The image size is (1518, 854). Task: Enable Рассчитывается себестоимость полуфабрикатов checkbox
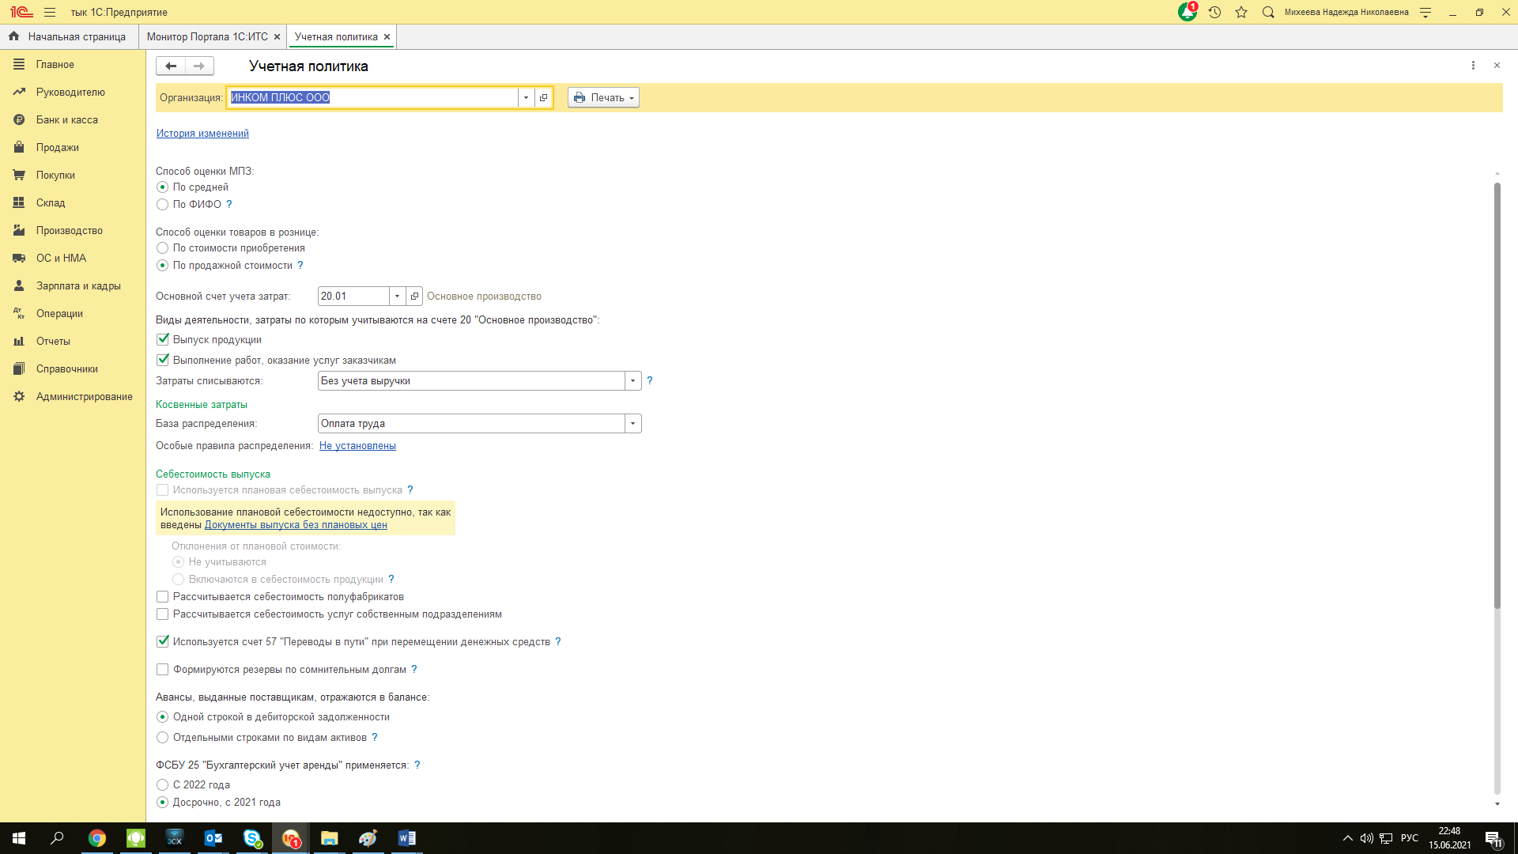[x=162, y=596]
